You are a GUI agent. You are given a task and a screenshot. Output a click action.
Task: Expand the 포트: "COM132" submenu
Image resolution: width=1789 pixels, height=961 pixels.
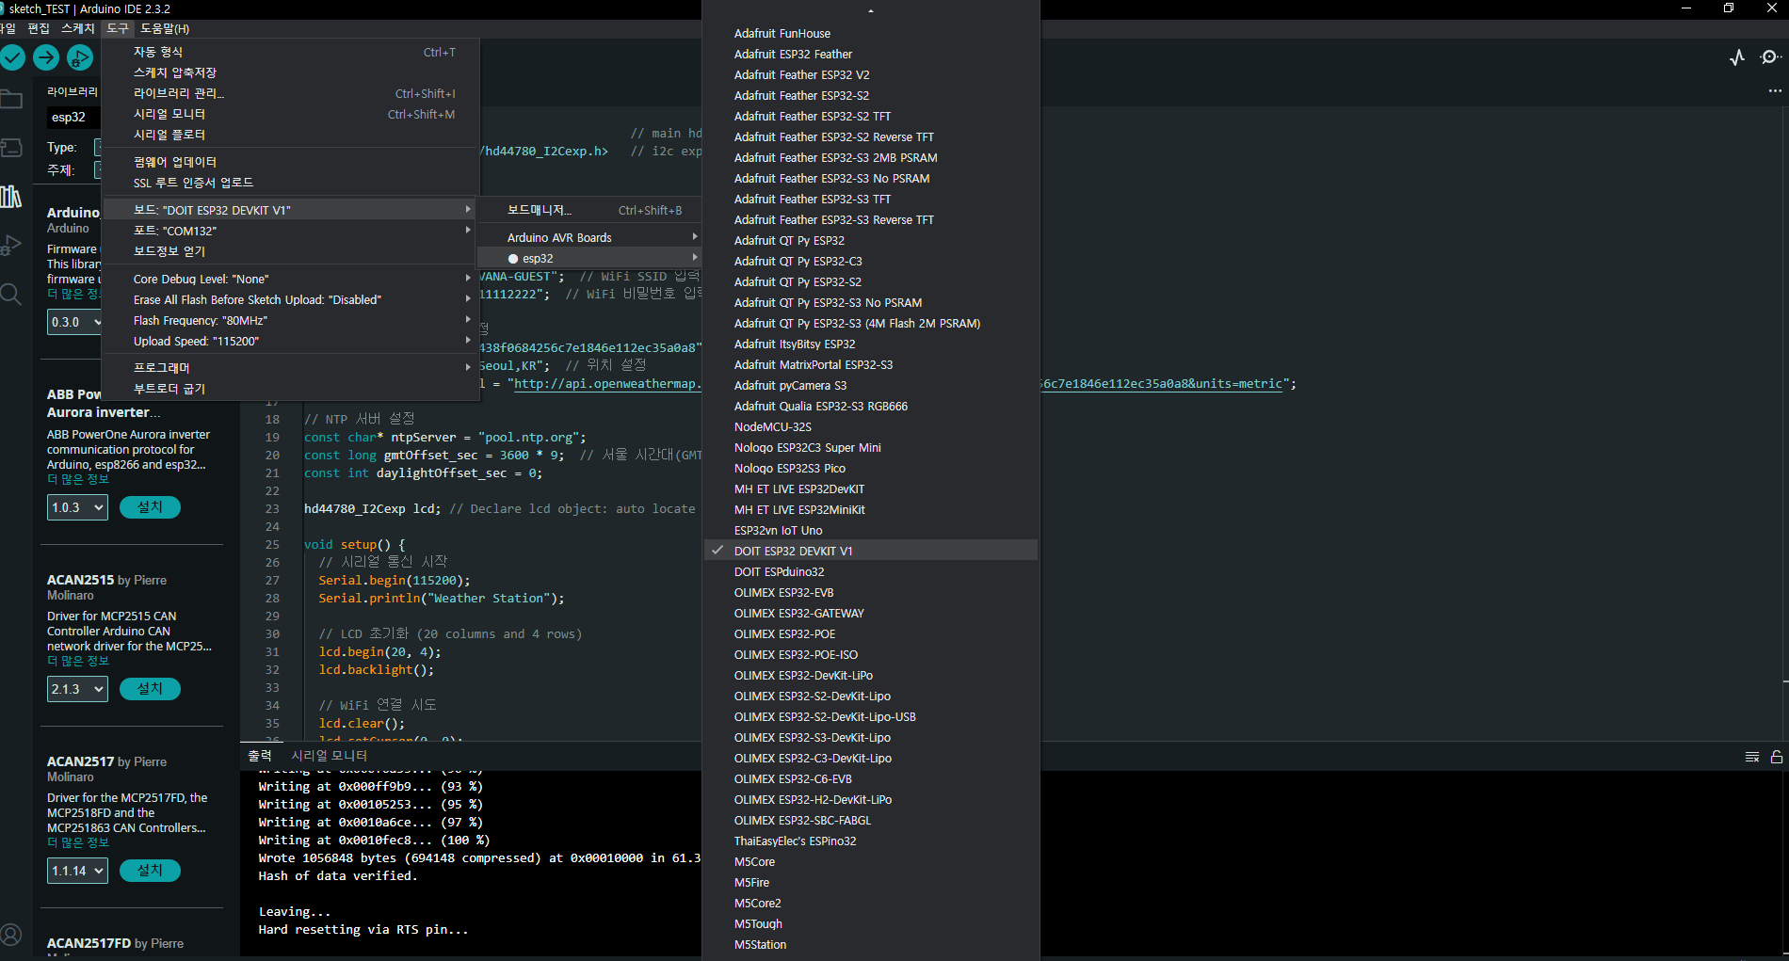[291, 231]
